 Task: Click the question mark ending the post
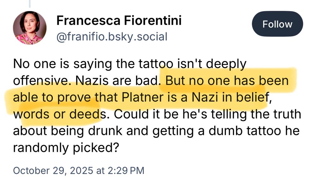click(x=117, y=147)
